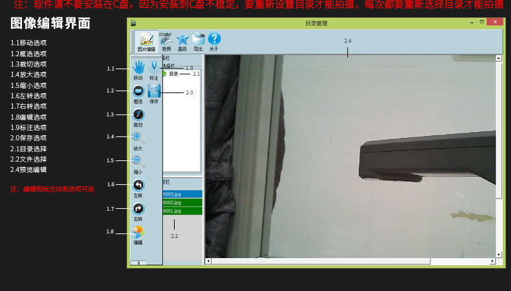511x291 pixels.
Task: Select the 裁切 (crop) tool
Action: coord(138,118)
